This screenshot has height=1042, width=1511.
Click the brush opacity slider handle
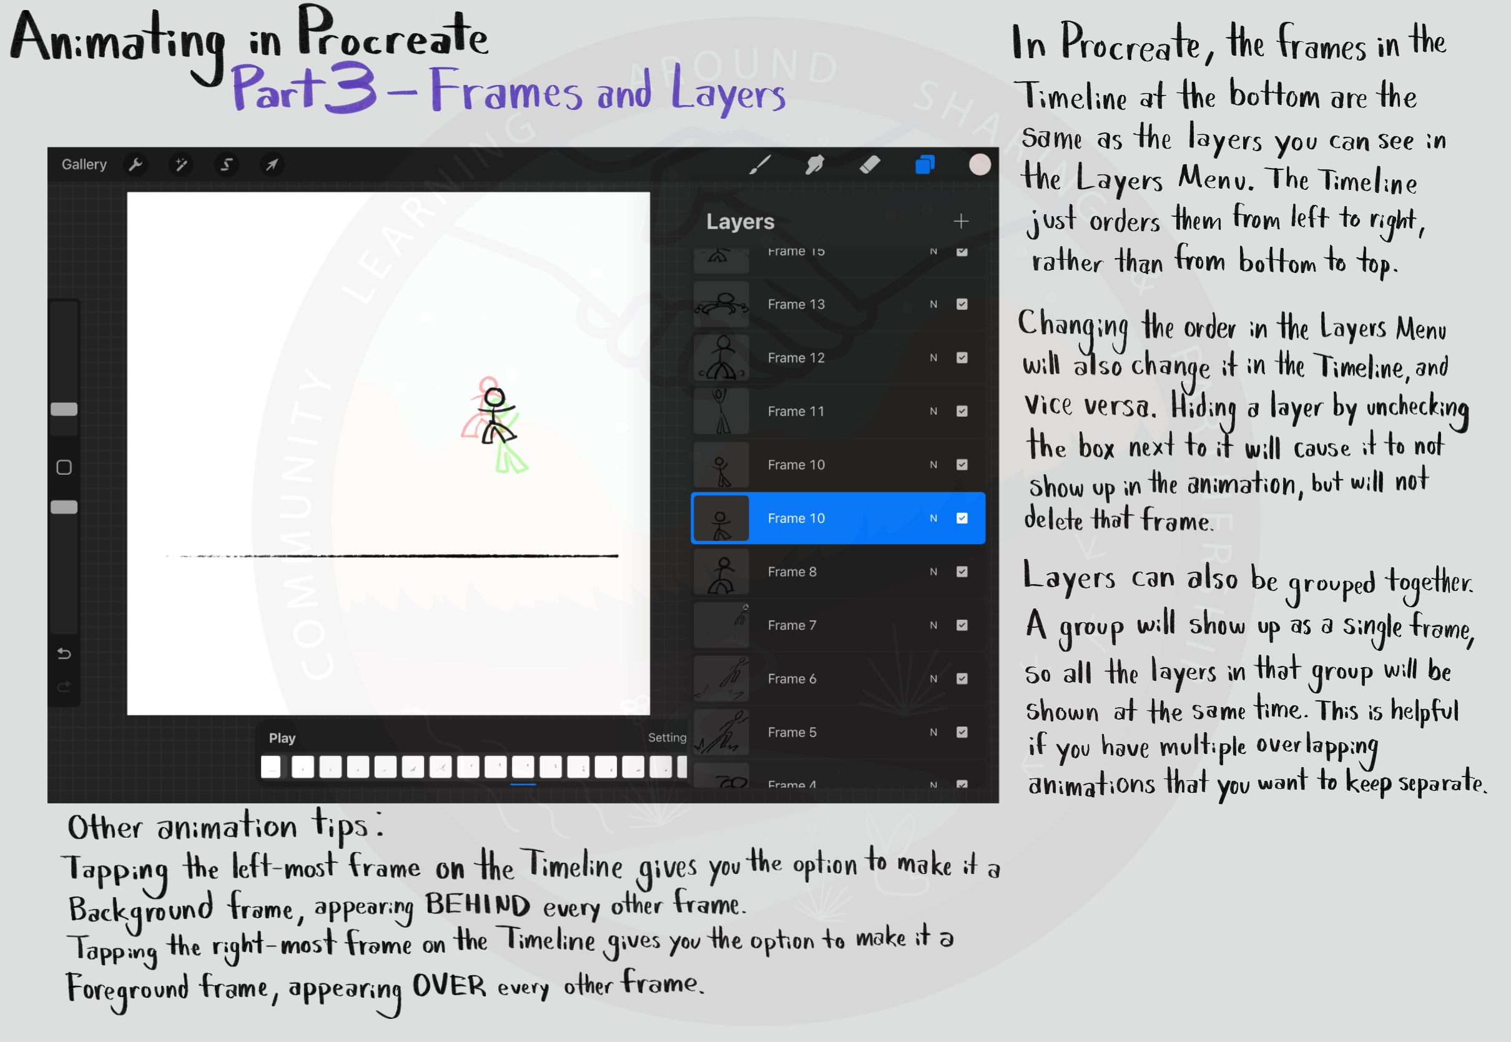(64, 507)
